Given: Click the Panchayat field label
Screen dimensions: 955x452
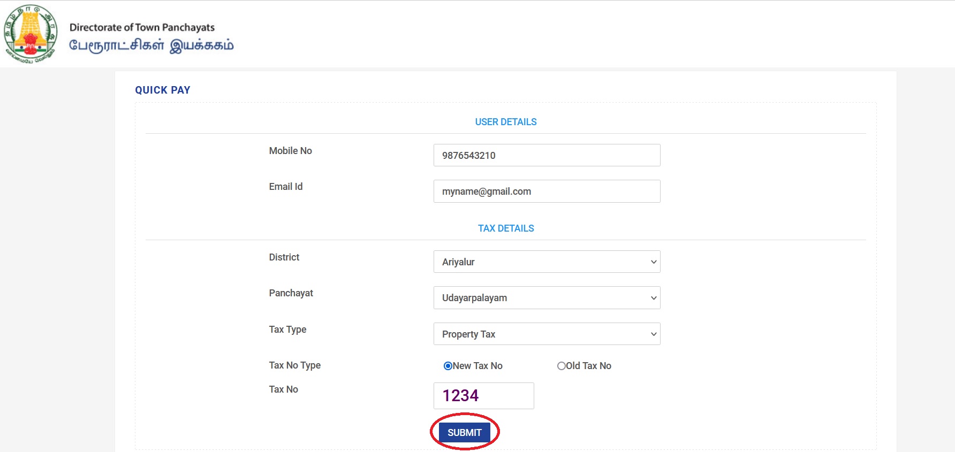Looking at the screenshot, I should [x=291, y=293].
